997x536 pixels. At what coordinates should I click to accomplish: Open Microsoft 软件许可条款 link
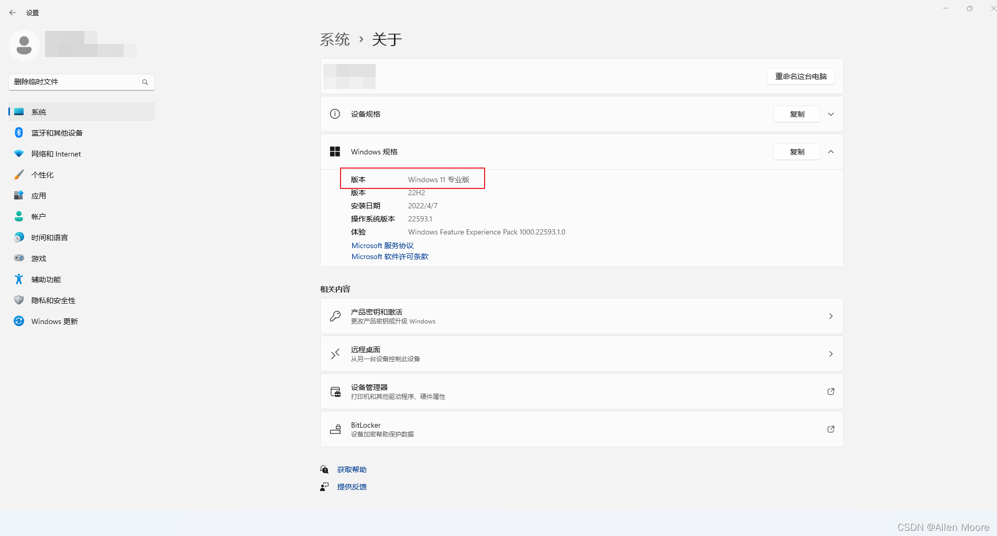390,256
